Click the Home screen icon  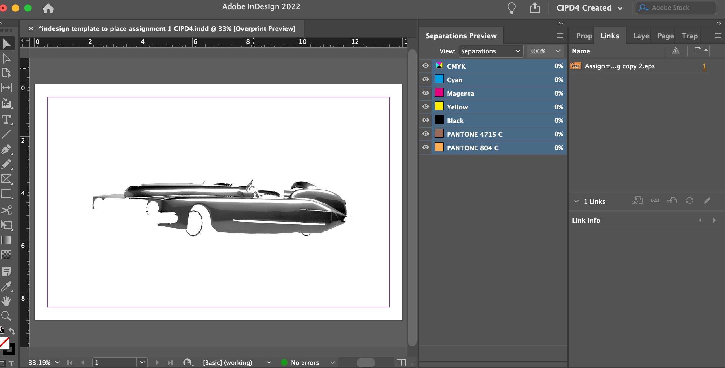[x=48, y=8]
